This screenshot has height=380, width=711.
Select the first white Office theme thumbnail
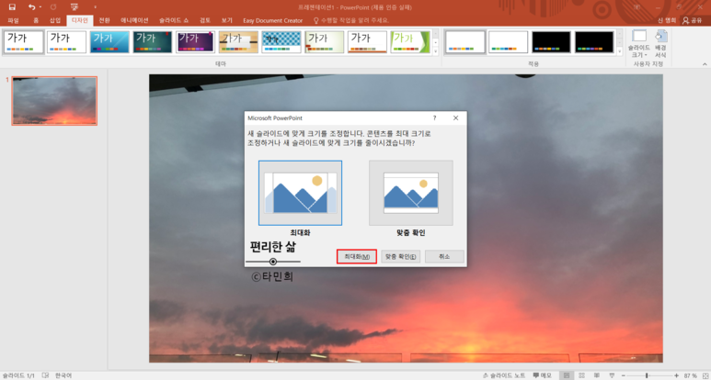24,42
